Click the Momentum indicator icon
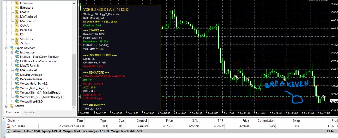This screenshot has height=138, width=338. [17, 21]
